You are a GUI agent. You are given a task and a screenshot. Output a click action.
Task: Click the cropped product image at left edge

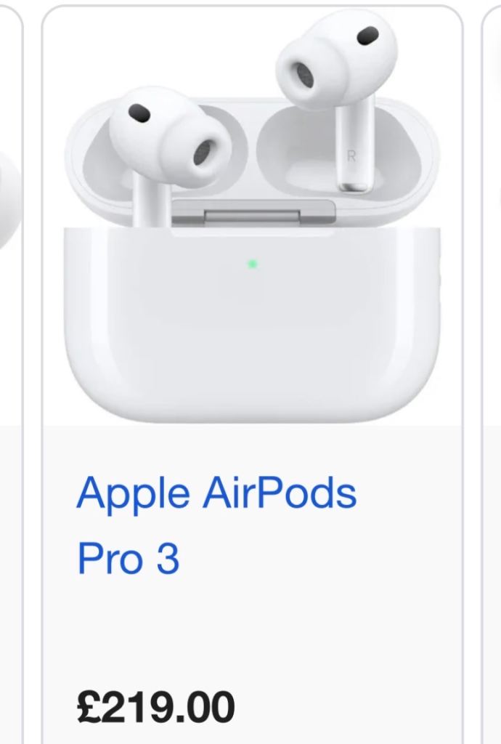coord(9,199)
